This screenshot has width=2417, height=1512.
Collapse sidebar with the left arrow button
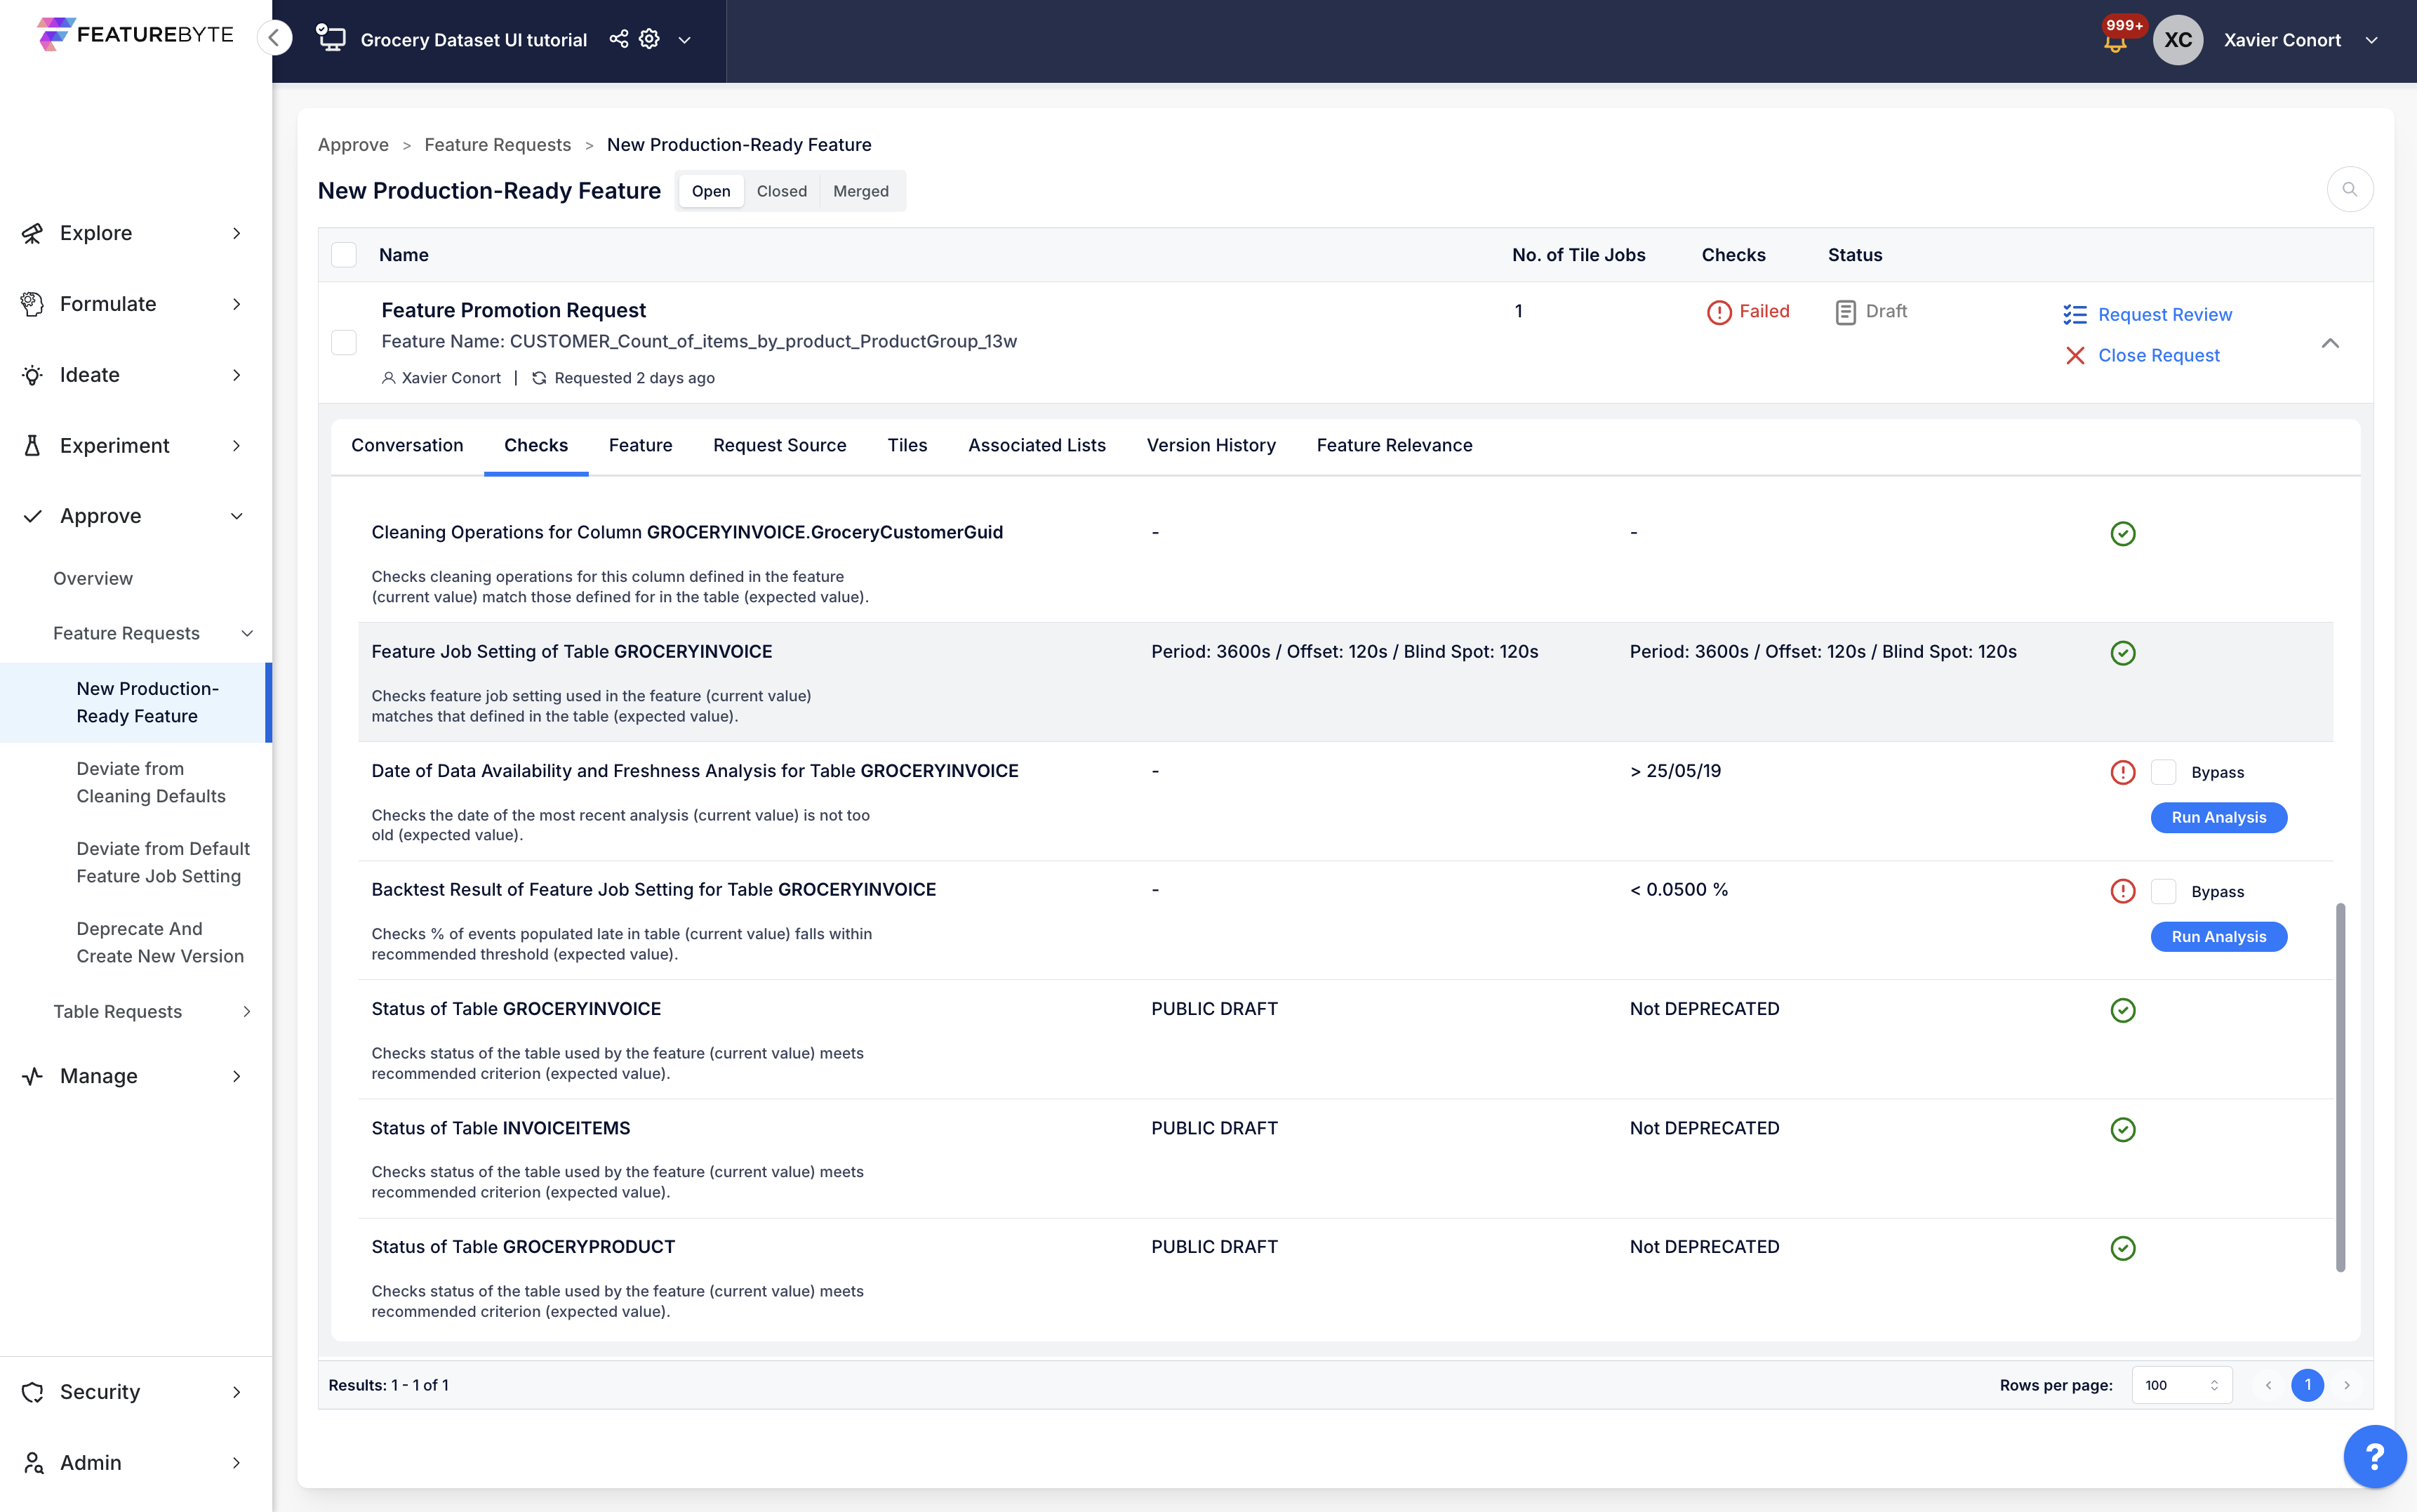point(274,38)
